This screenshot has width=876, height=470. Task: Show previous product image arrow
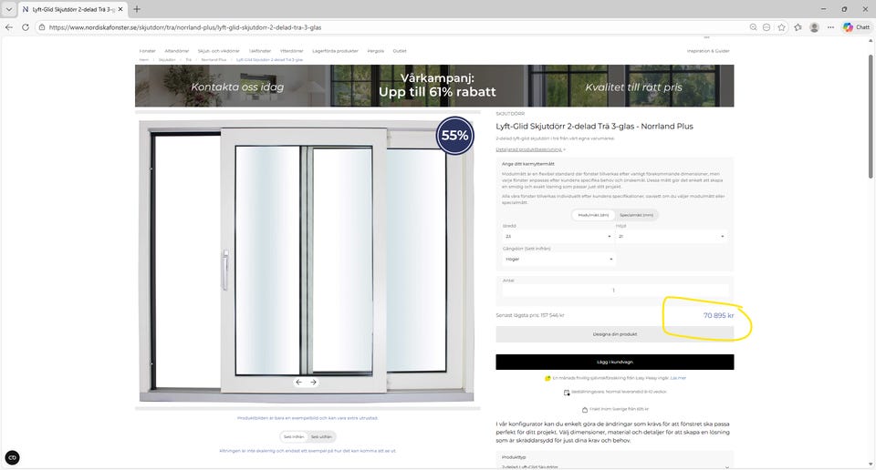point(299,382)
